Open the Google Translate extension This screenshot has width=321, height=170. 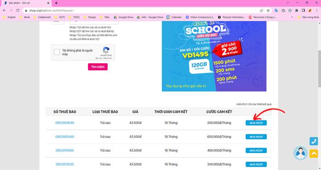coord(277,11)
